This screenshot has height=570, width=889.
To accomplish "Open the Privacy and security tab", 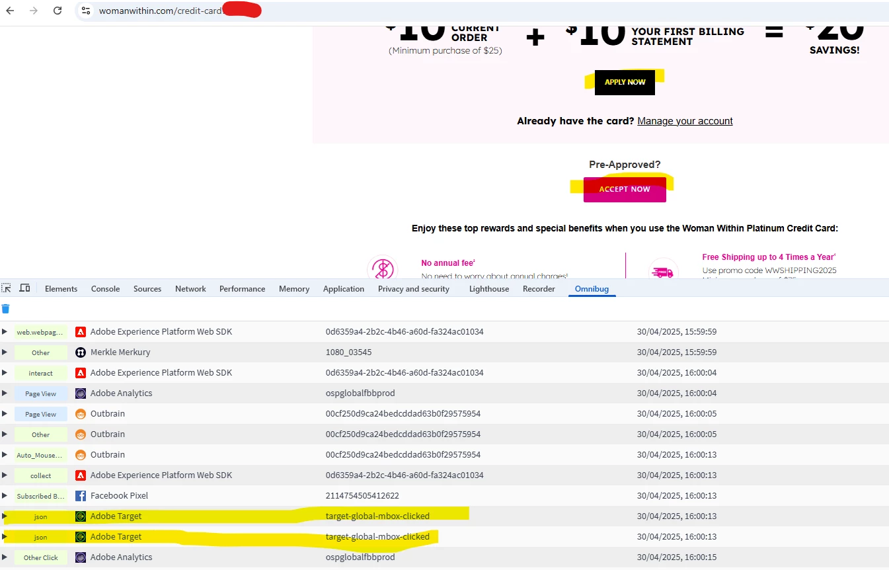I will click(414, 289).
